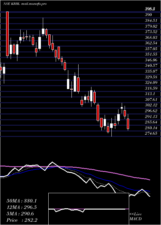Viewport: 161px width, 225px height.
Task: Click the 313.1 price axis label
Action: click(150, 94)
